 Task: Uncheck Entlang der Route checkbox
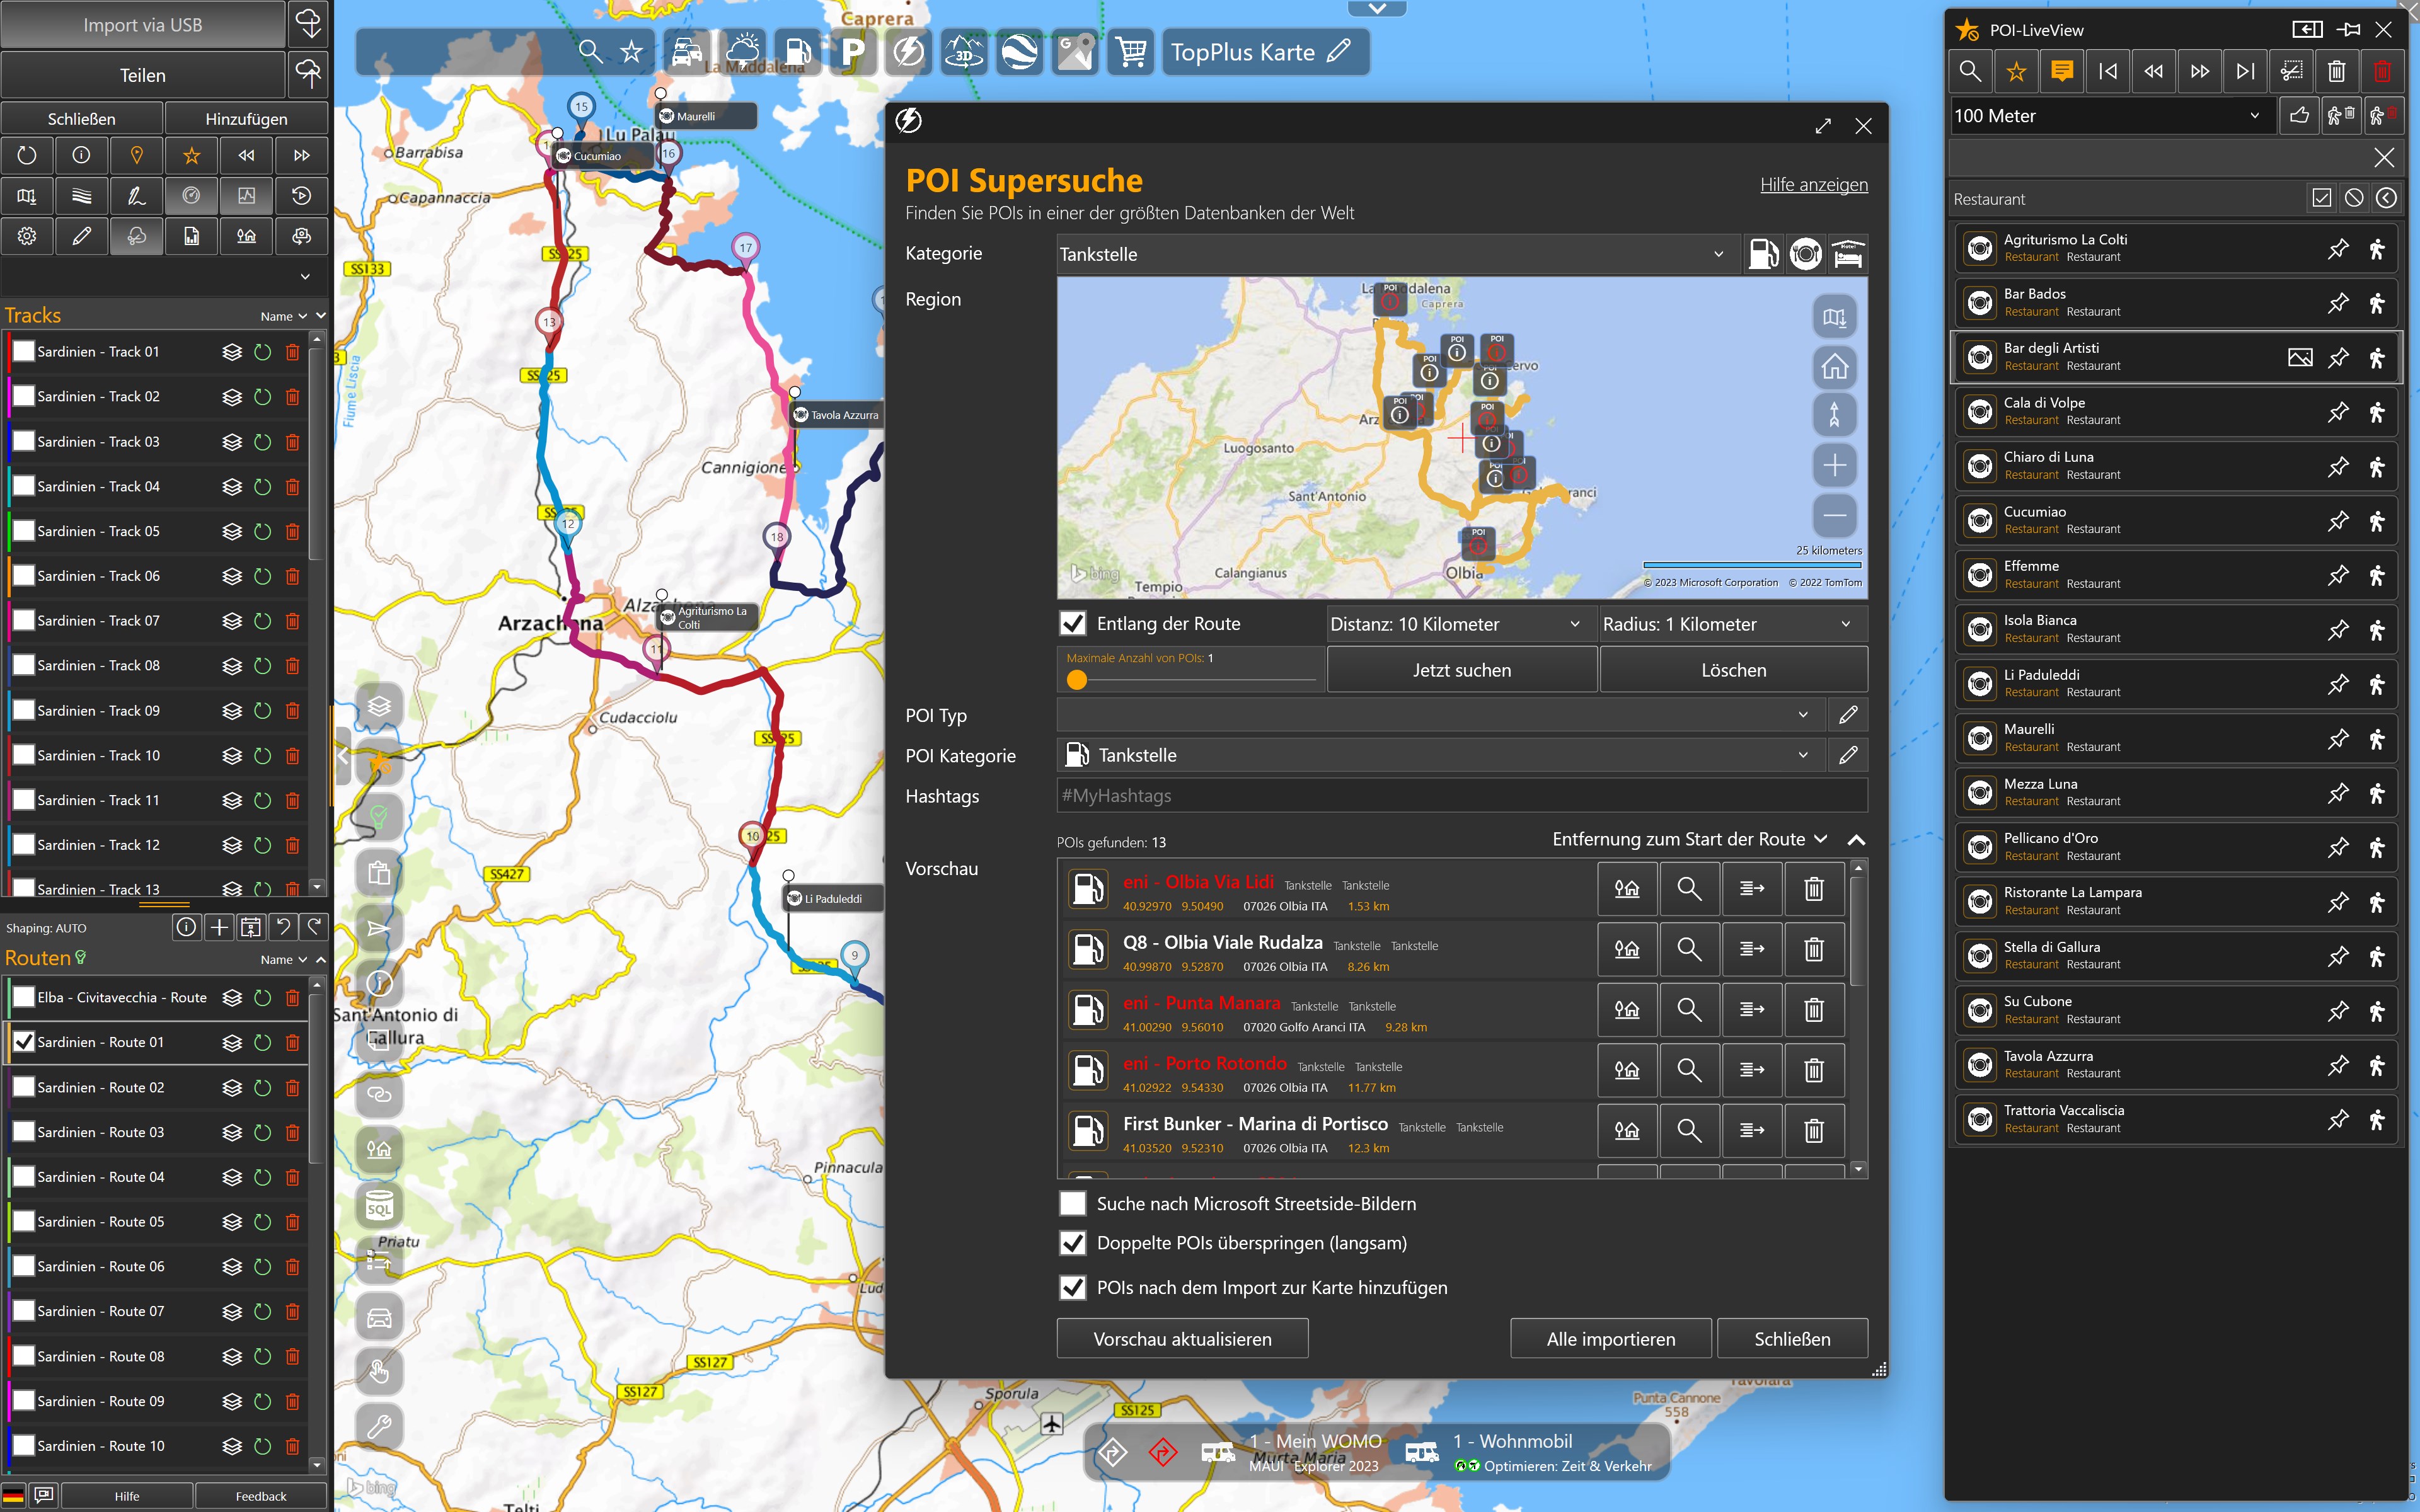coord(1073,624)
